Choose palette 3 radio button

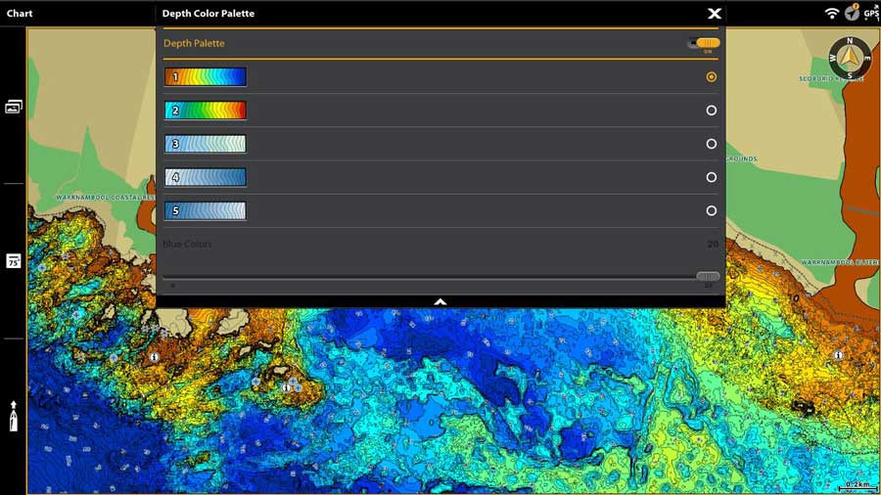712,144
